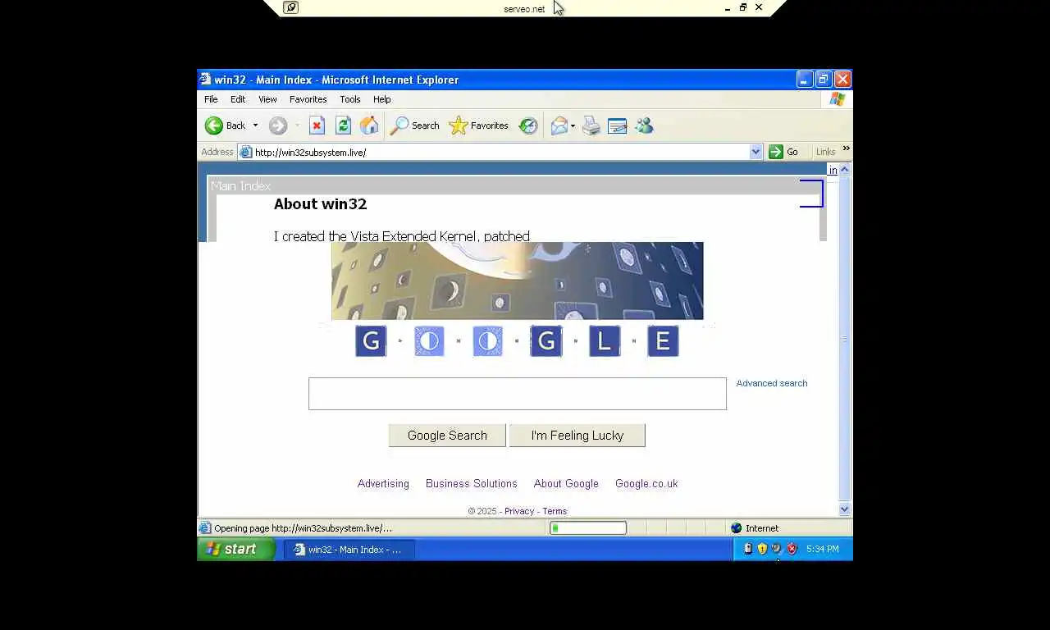Viewport: 1050px width, 630px height.
Task: Go back using the Back arrow icon
Action: 214,126
